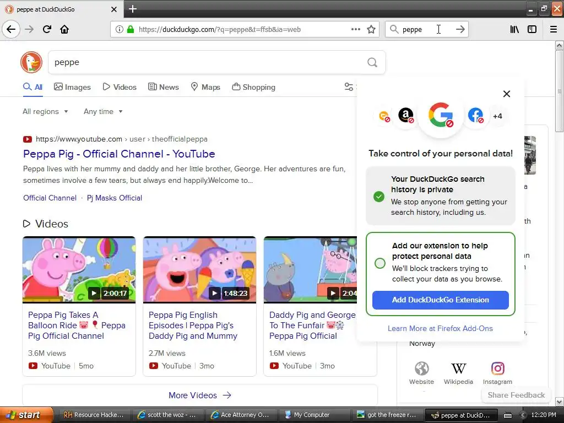Select the All results tab
This screenshot has width=564, height=423.
pyautogui.click(x=32, y=87)
